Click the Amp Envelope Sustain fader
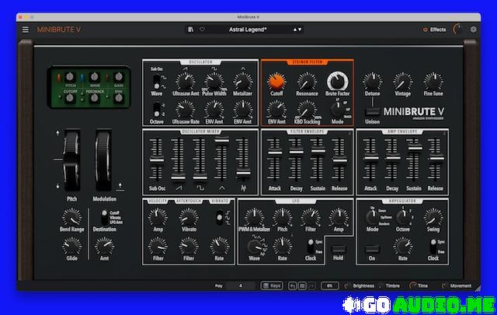The width and height of the screenshot is (497, 315). tap(414, 148)
